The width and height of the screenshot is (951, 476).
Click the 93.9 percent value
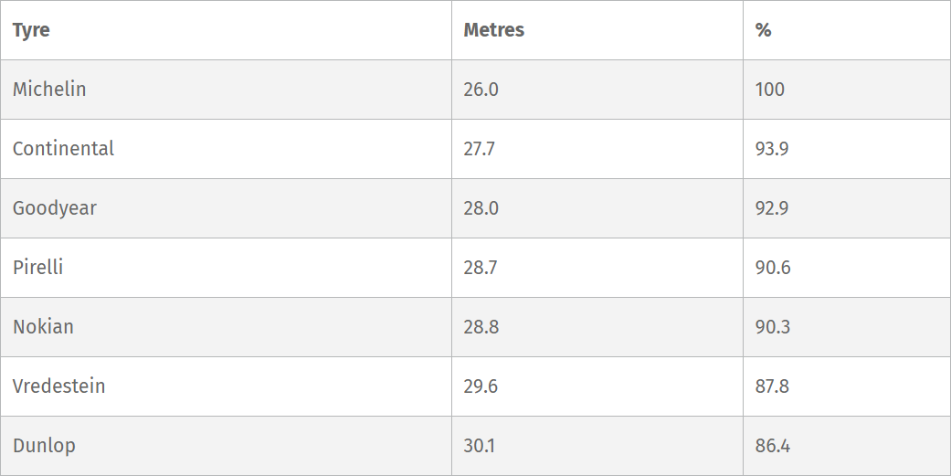tap(772, 149)
